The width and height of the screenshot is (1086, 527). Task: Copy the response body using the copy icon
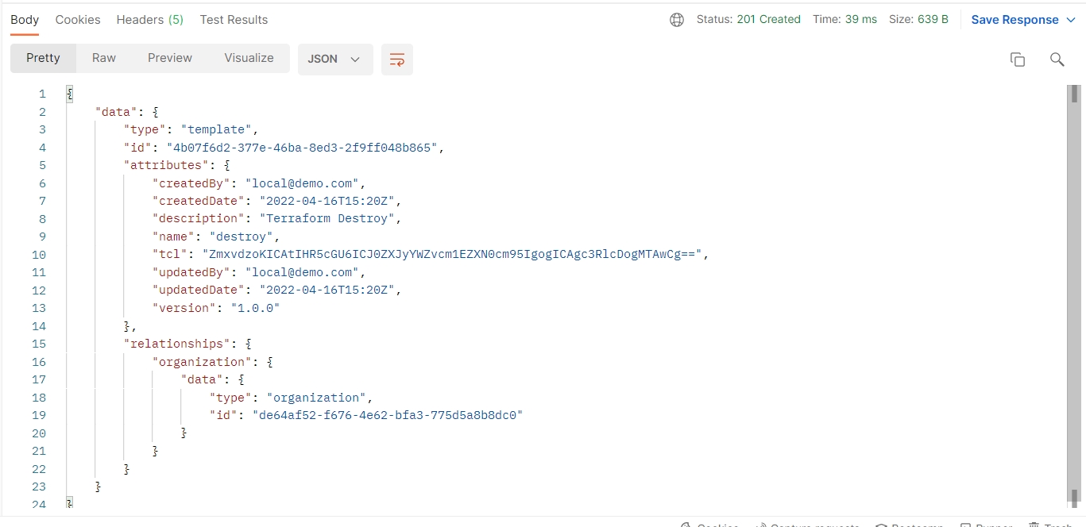(x=1018, y=60)
